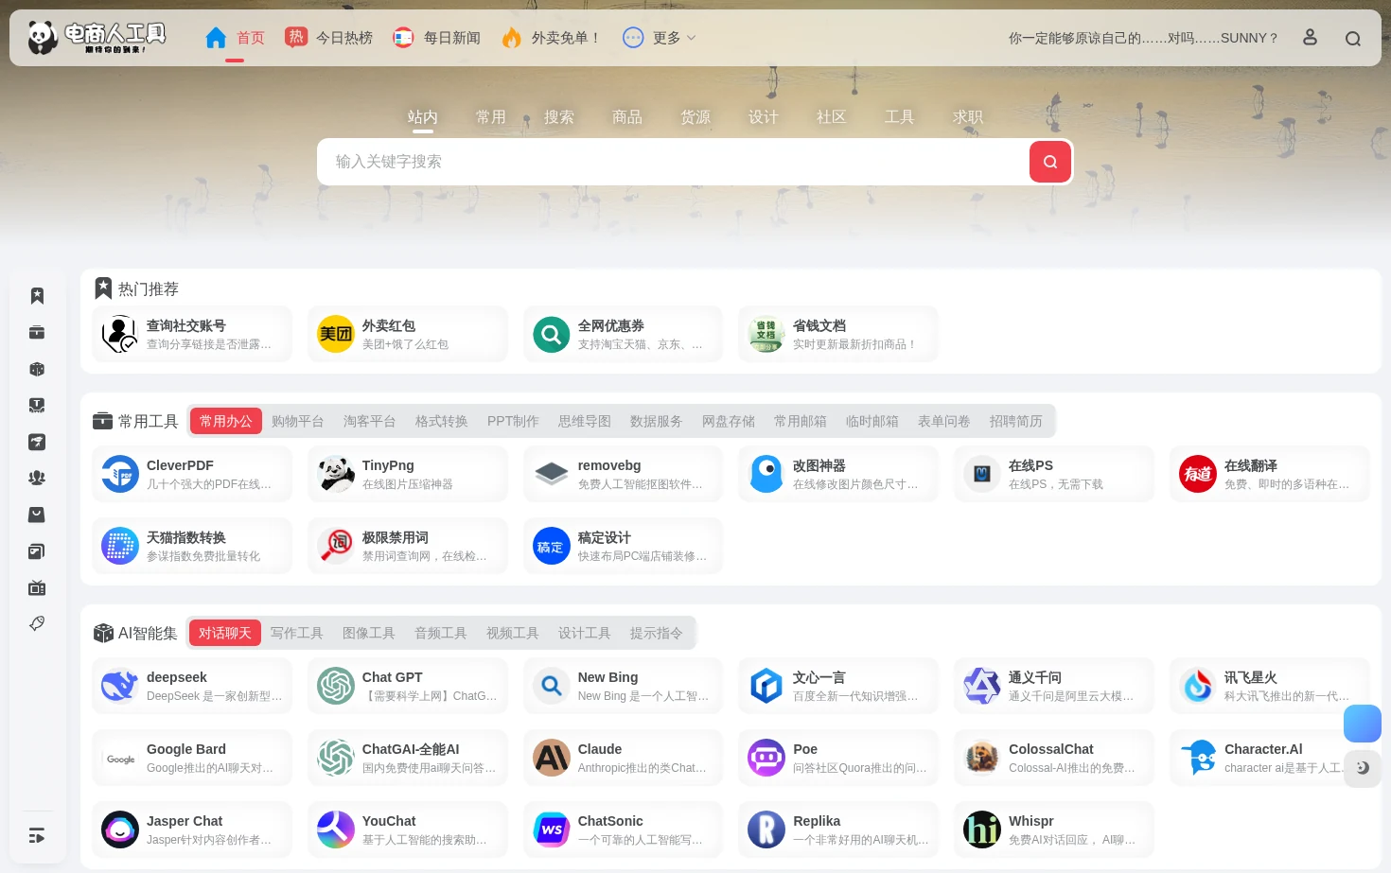Open 今日热榜 navigation item
1391x873 pixels.
pyautogui.click(x=329, y=38)
